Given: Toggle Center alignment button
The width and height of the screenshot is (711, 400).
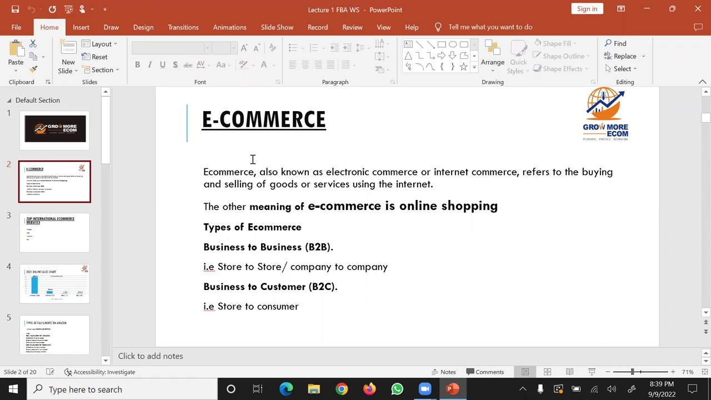Looking at the screenshot, I should point(305,64).
